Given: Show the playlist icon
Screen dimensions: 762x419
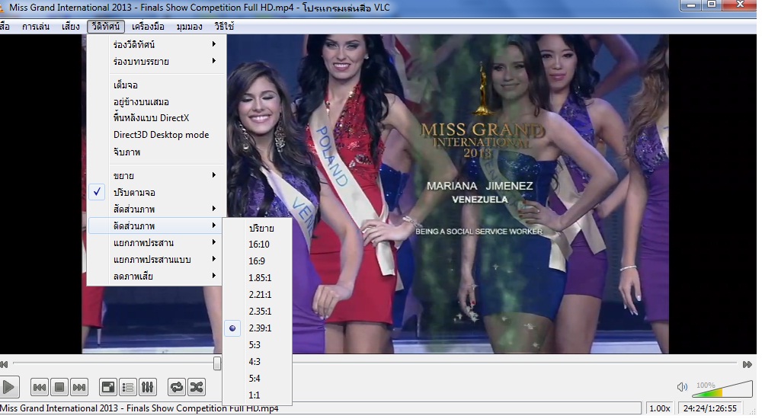Looking at the screenshot, I should [128, 388].
